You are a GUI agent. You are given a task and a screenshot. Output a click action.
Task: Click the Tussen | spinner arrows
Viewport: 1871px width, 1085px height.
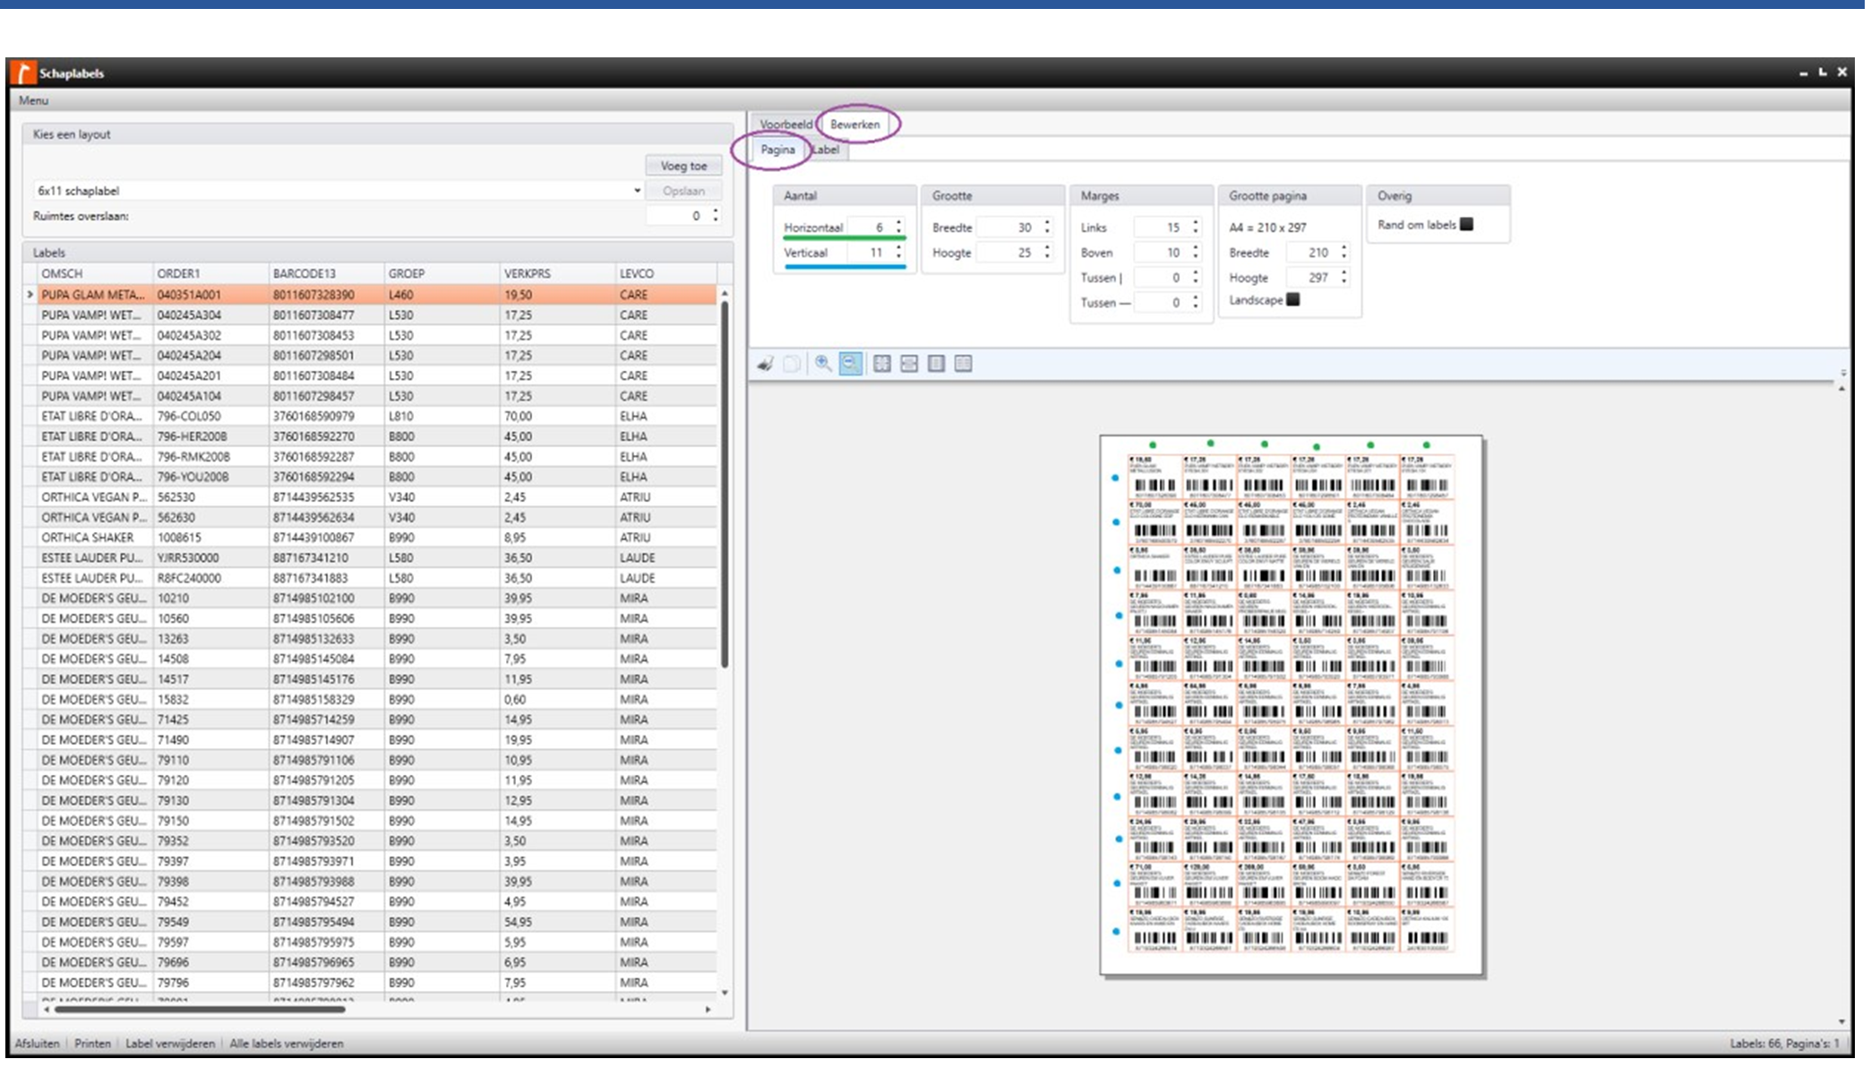[1196, 278]
